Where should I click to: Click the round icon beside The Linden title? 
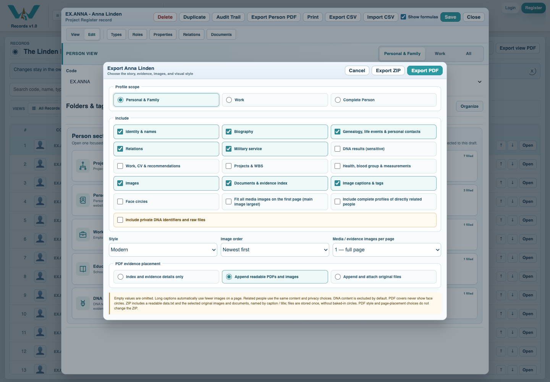[x=15, y=52]
